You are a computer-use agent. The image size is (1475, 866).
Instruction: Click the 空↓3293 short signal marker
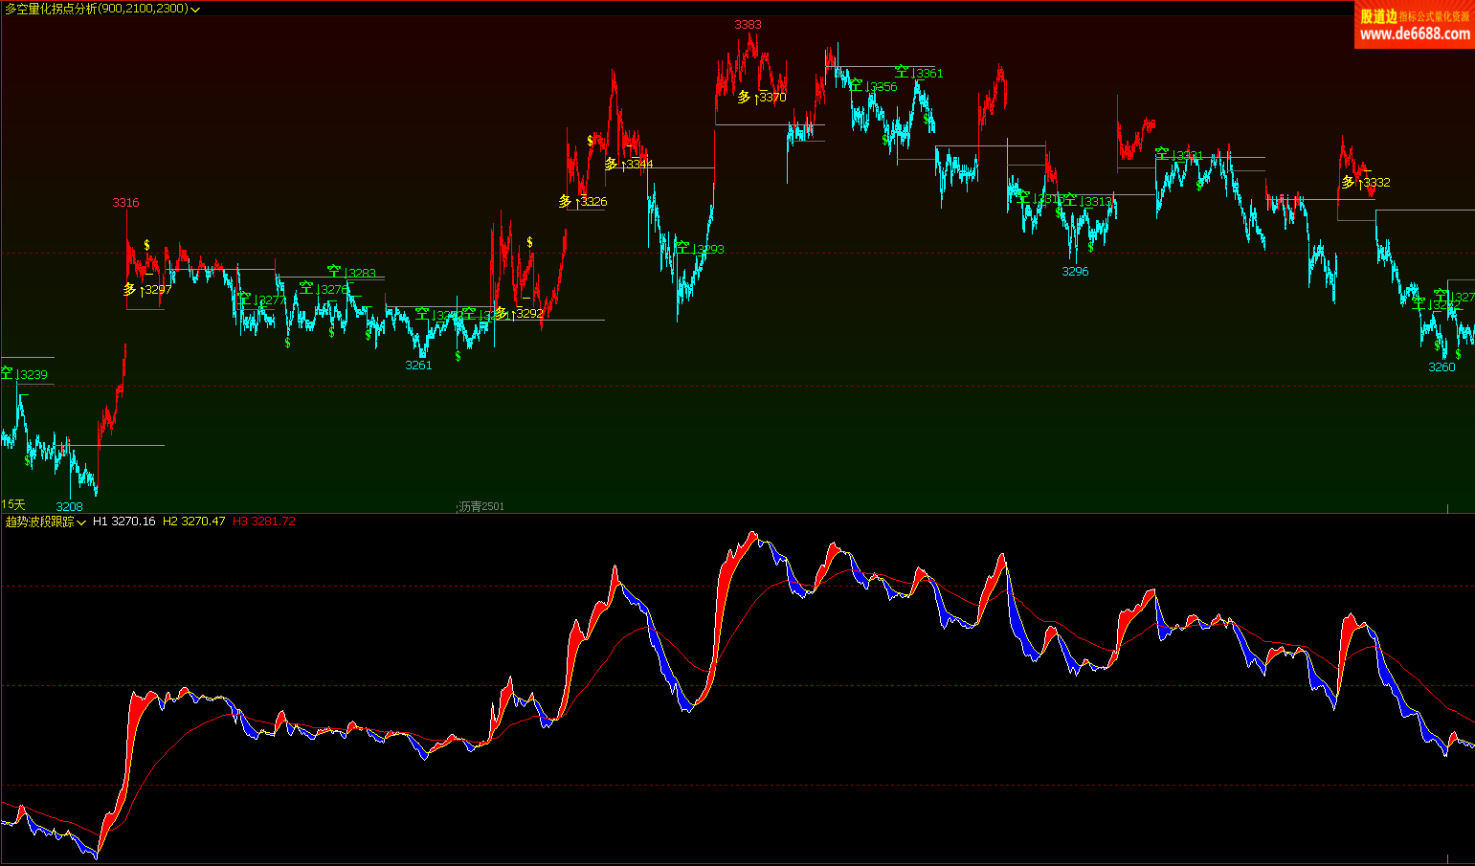[x=700, y=249]
